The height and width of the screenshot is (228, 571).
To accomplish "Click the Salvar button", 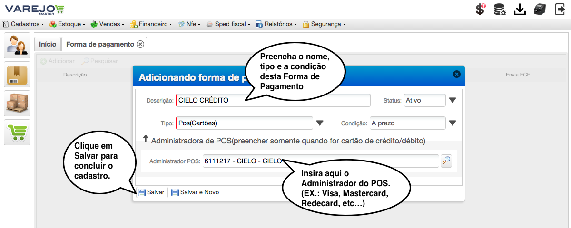I will tap(152, 192).
